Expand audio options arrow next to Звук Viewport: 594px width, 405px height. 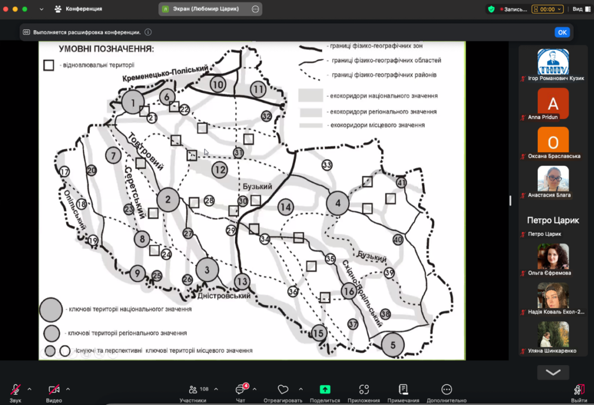[x=30, y=389]
